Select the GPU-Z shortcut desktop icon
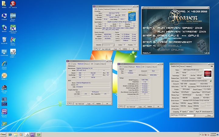 tap(4, 125)
